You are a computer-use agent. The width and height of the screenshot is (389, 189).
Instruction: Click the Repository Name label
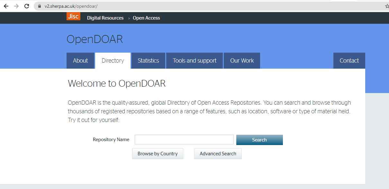[111, 140]
